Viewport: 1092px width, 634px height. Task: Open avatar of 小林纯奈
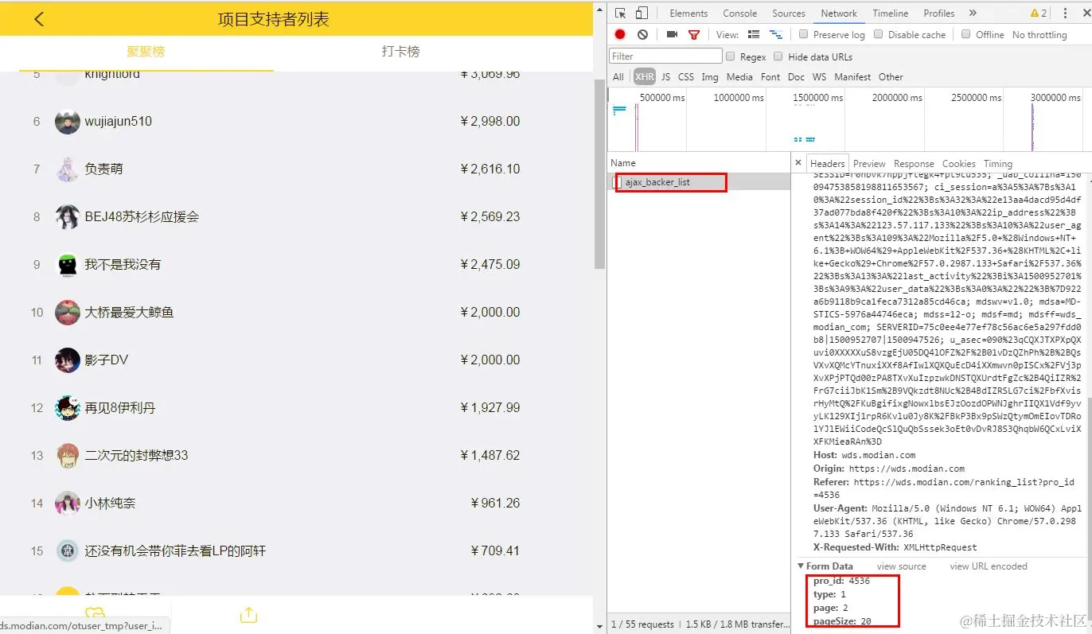point(68,504)
